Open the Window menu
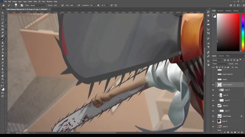Screen dimensions: 245x137 (49, 2)
